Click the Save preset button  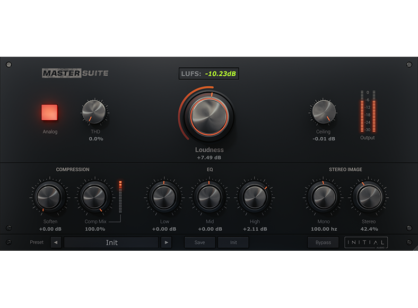click(199, 242)
